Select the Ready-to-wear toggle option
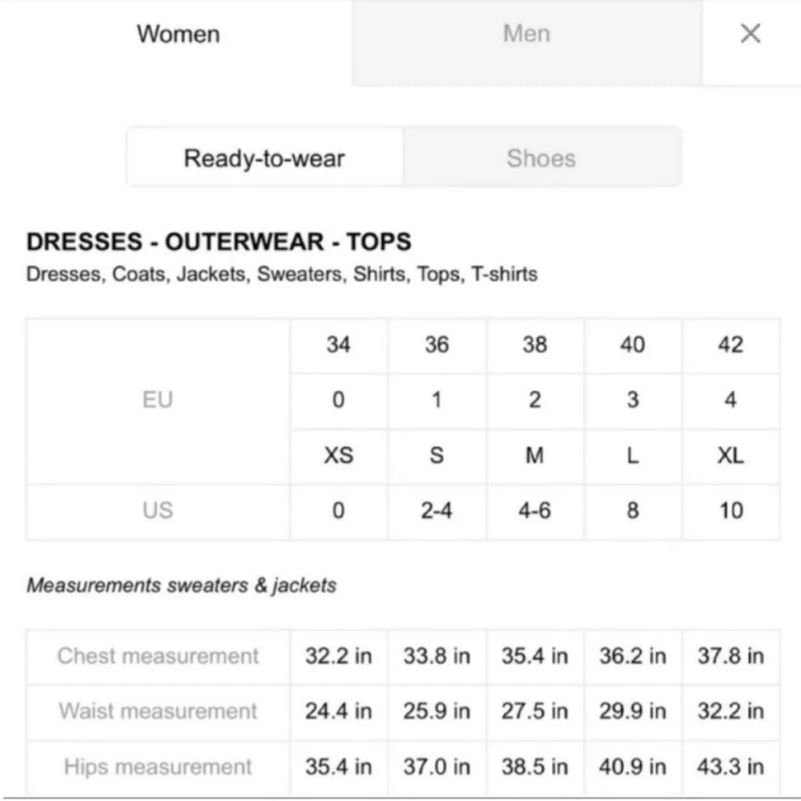Screen dimensions: 801x801 [x=264, y=158]
